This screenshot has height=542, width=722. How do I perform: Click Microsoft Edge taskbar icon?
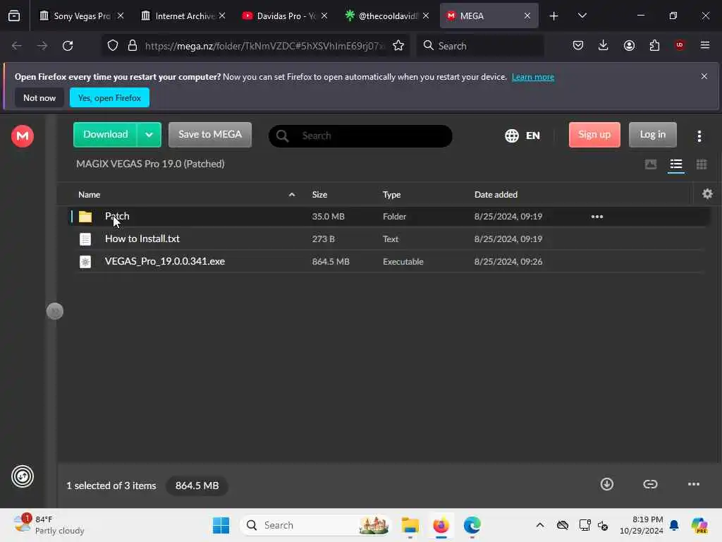coord(472,525)
